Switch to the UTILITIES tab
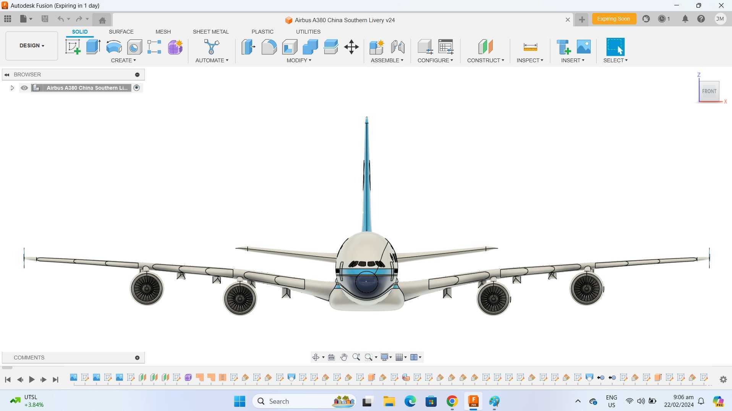 point(308,32)
